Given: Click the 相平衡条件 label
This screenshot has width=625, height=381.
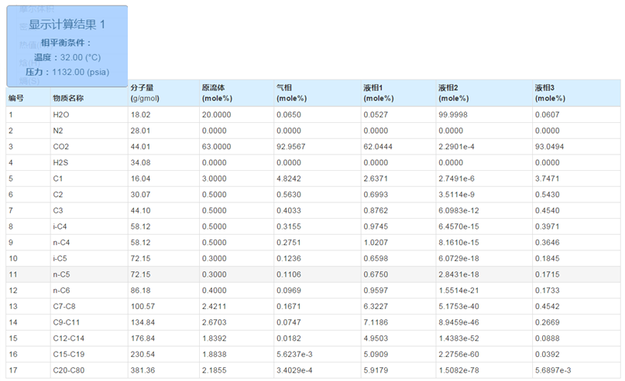Looking at the screenshot, I should click(x=66, y=43).
